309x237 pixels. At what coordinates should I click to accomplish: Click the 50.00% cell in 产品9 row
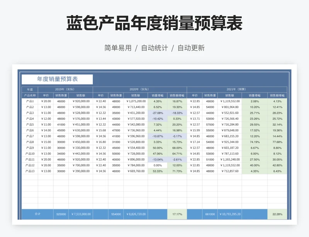coord(158,148)
